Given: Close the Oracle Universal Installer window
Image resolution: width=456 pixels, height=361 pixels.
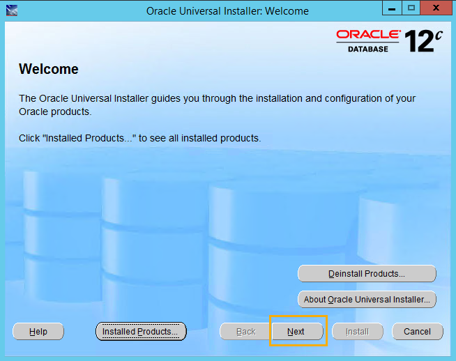Looking at the screenshot, I should click(436, 8).
